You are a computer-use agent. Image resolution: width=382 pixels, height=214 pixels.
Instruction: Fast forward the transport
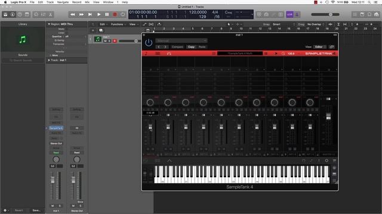(x=81, y=14)
